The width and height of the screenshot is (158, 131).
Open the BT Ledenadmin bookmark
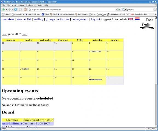[66, 14]
